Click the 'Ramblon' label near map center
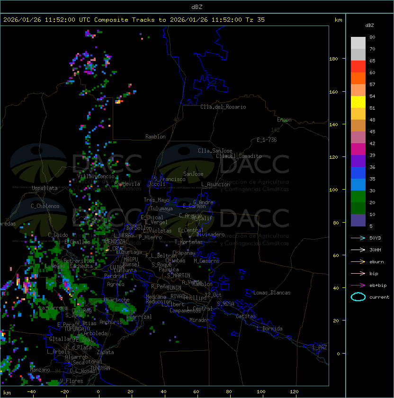 tap(155, 137)
